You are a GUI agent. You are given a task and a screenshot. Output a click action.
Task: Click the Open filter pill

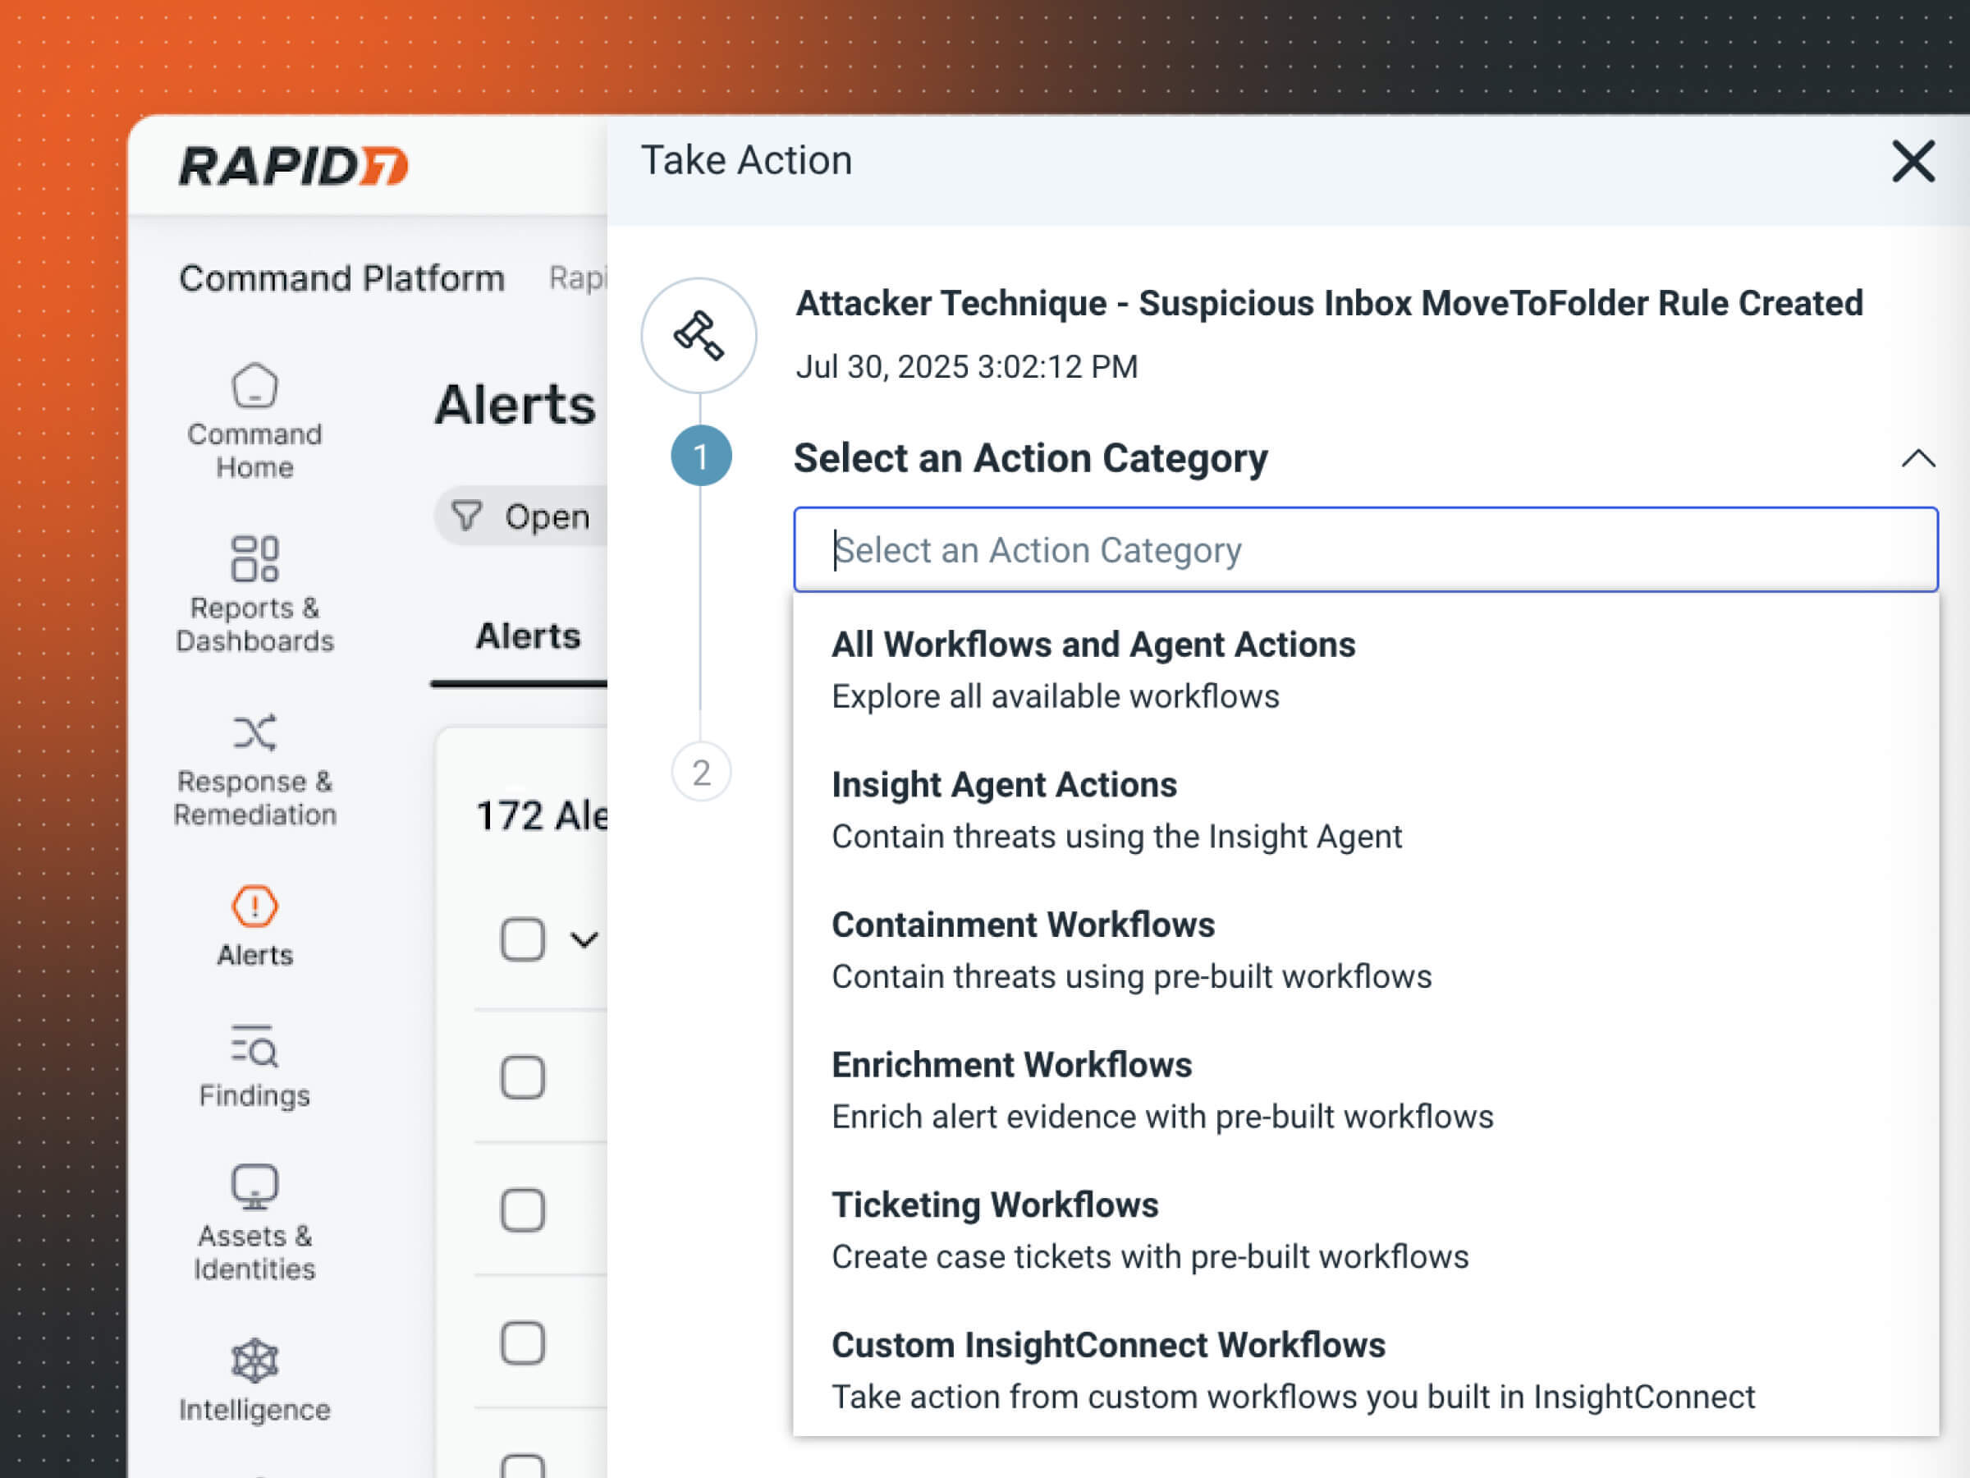tap(522, 516)
